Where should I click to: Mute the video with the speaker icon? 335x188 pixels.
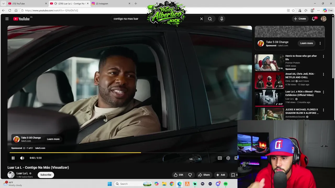pos(22,158)
